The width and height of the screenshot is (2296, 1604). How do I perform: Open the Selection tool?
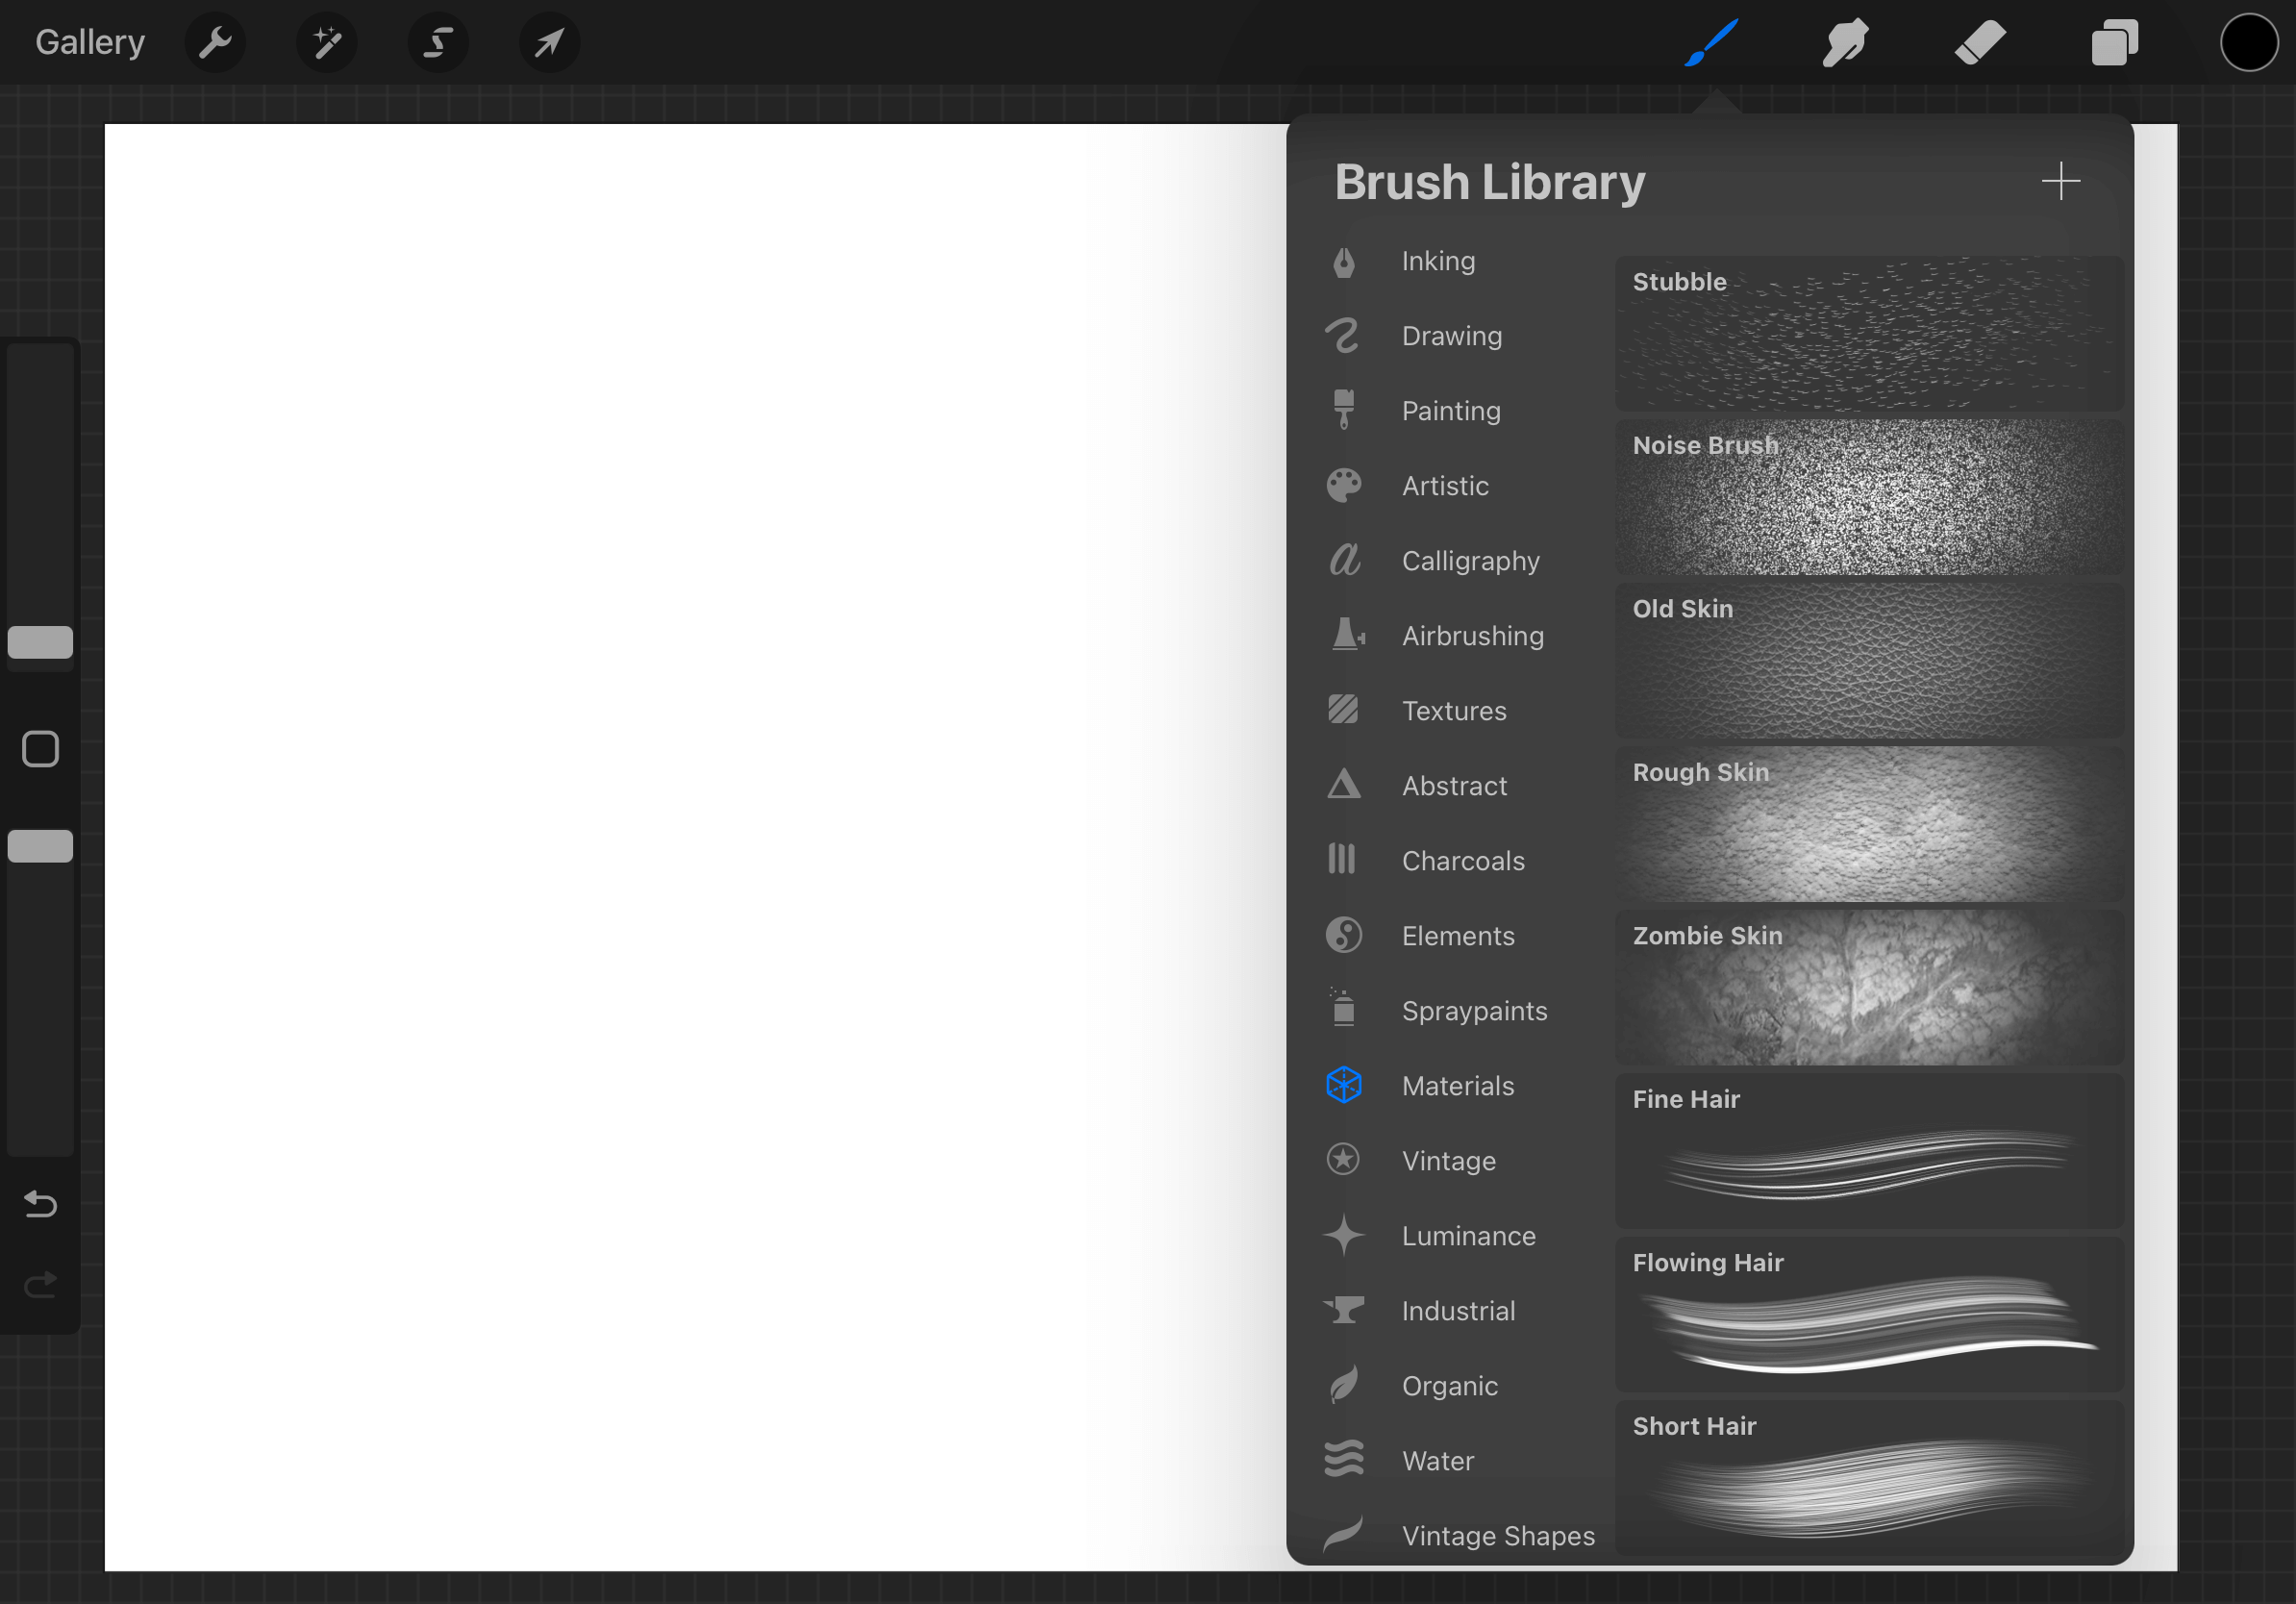[x=438, y=42]
